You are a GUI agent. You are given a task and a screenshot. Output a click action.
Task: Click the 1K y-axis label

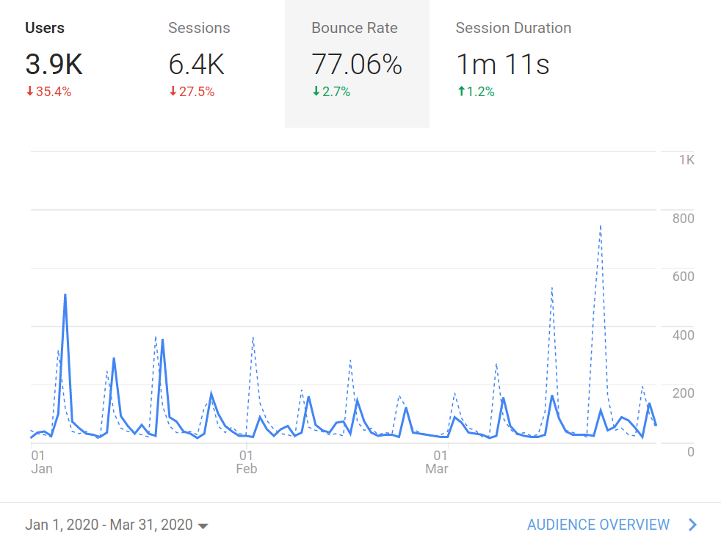(x=686, y=160)
